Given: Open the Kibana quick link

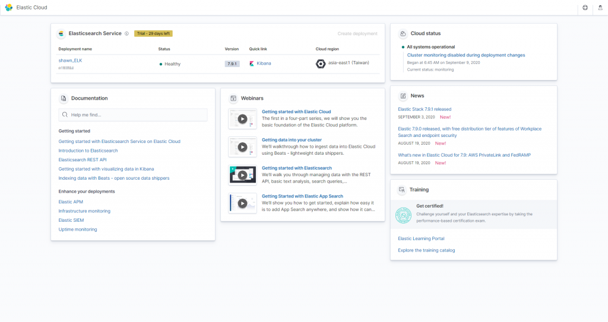Looking at the screenshot, I should pos(264,63).
